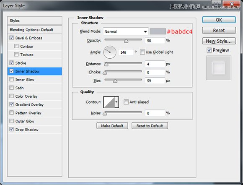
Task: Select the Styles list entry
Action: pyautogui.click(x=35, y=21)
